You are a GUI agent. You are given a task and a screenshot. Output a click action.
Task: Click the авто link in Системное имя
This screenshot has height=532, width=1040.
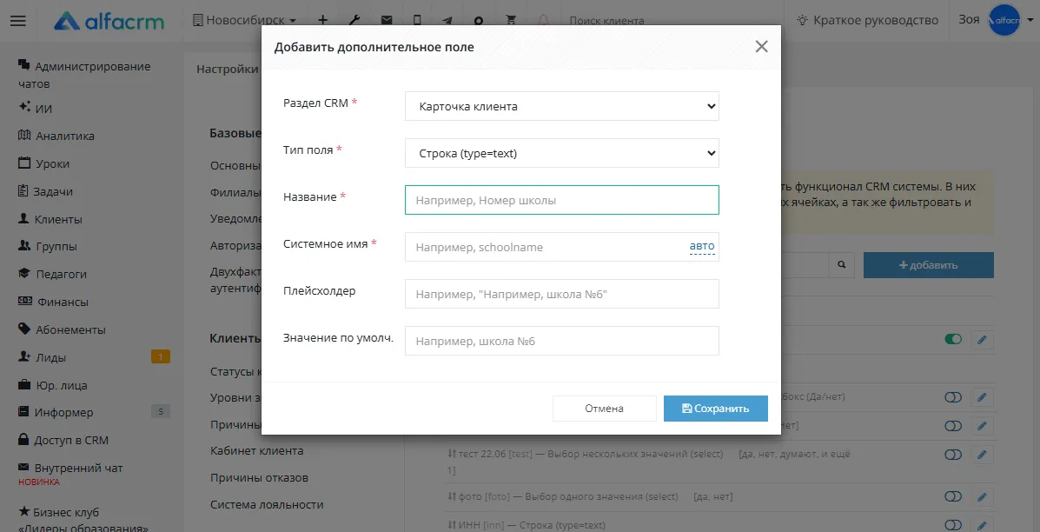tap(702, 246)
